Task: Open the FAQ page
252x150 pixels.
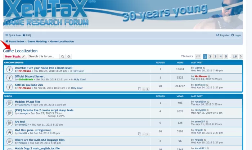Action: tap(27, 35)
